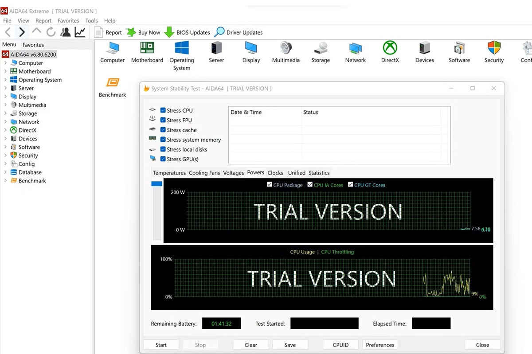The width and height of the screenshot is (532, 354).
Task: Click the BIOS Updates toolbar button
Action: (187, 32)
